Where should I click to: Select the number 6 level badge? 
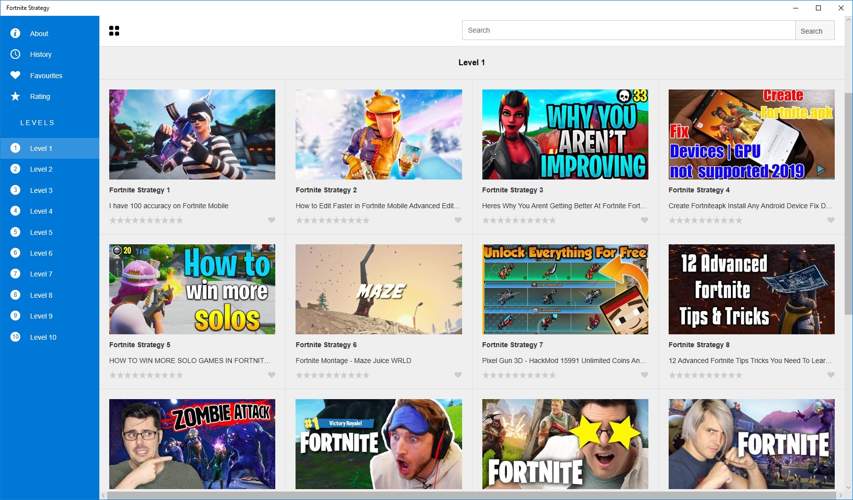coord(15,253)
